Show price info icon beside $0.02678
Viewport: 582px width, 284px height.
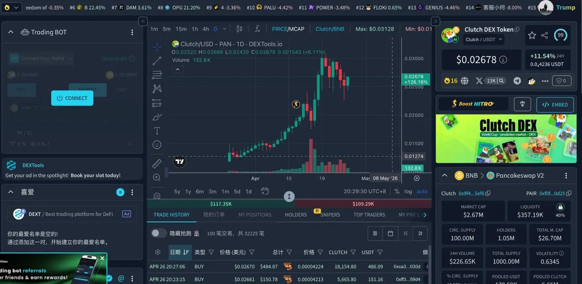coord(503,60)
